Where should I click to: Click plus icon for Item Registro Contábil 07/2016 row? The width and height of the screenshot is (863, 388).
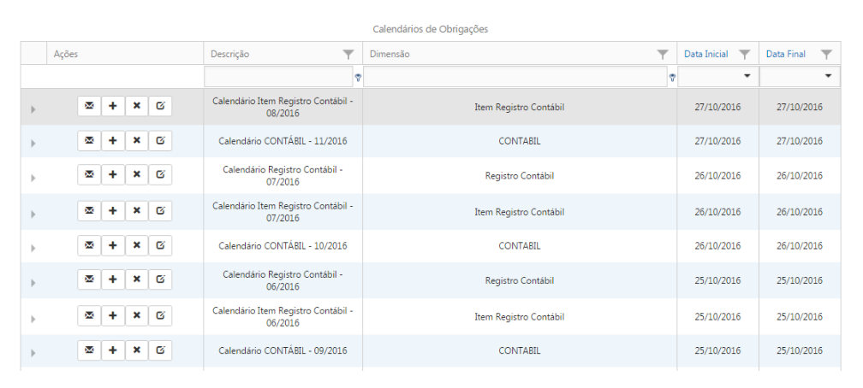tap(113, 210)
